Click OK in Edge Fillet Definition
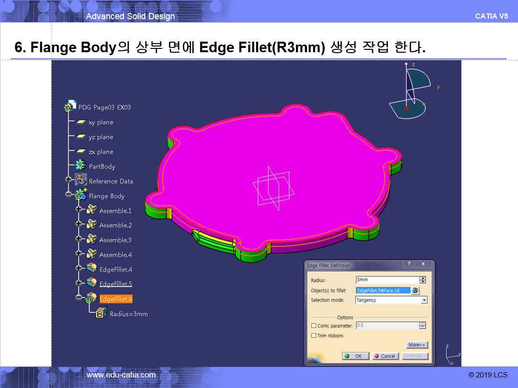This screenshot has width=518, height=388. pos(355,356)
